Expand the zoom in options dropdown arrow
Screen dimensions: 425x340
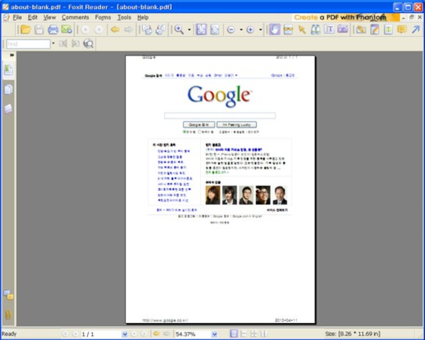261,30
